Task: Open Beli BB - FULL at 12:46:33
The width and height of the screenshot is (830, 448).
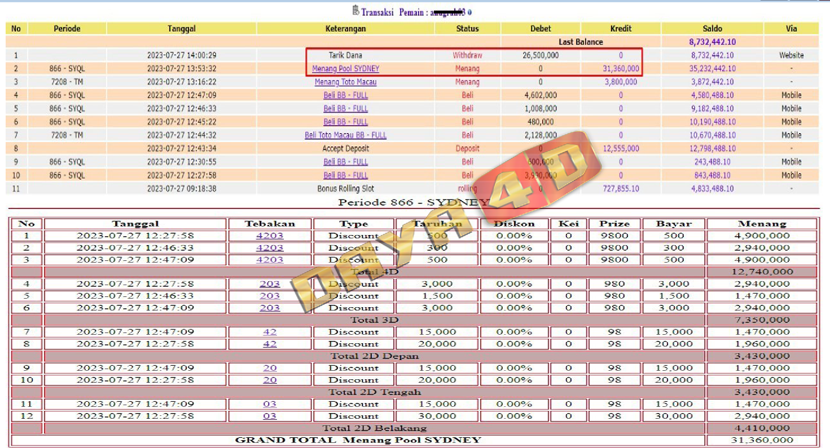Action: pyautogui.click(x=345, y=109)
